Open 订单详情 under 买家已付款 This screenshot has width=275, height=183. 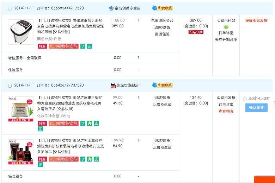tap(226, 33)
